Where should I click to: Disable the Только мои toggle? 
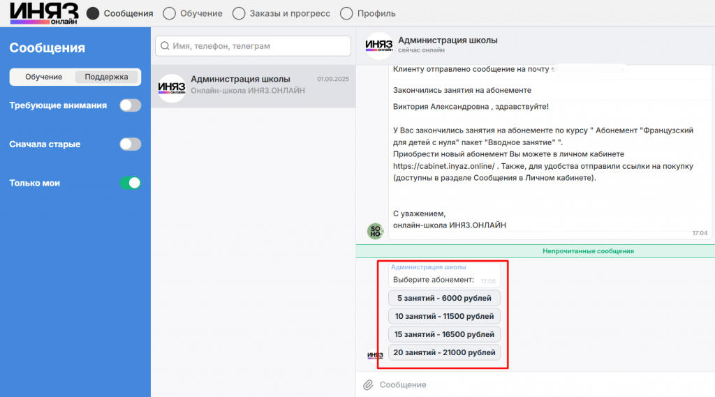pyautogui.click(x=130, y=183)
